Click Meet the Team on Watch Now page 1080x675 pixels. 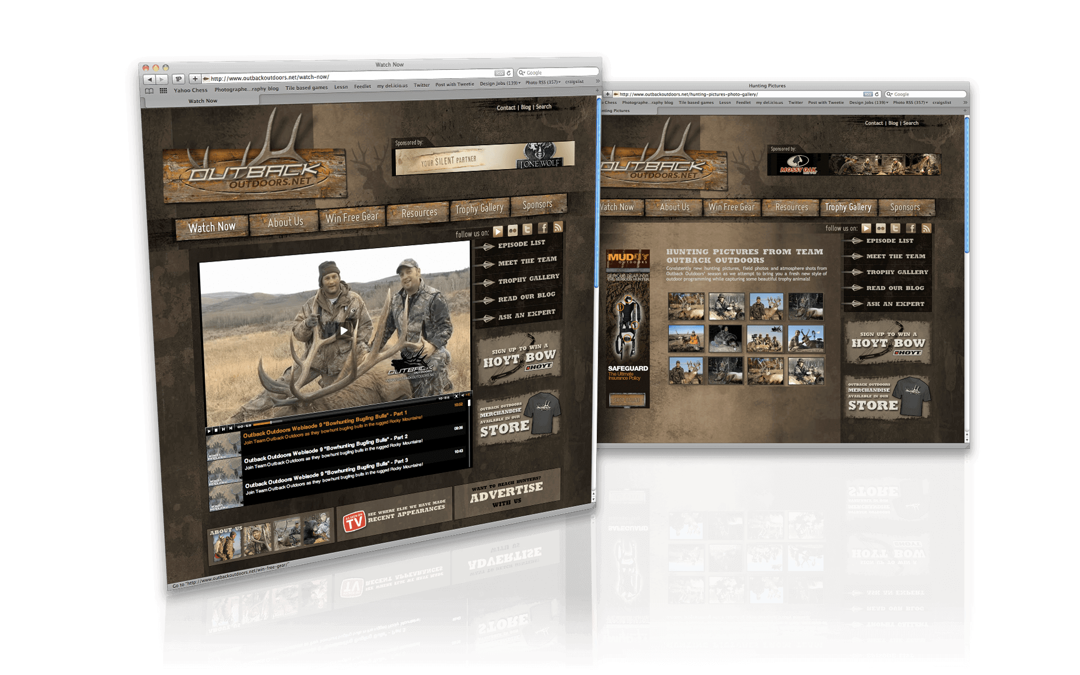[527, 261]
